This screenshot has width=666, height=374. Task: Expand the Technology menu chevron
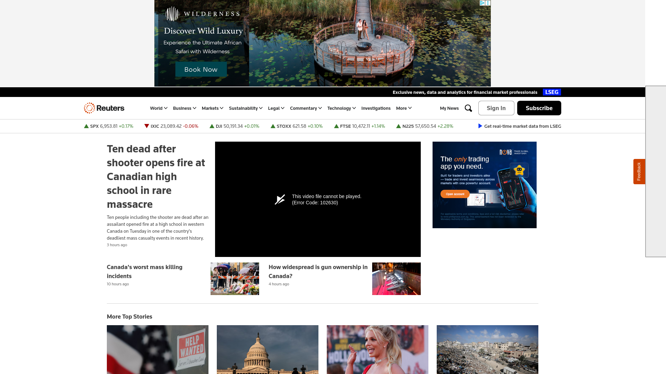[354, 108]
